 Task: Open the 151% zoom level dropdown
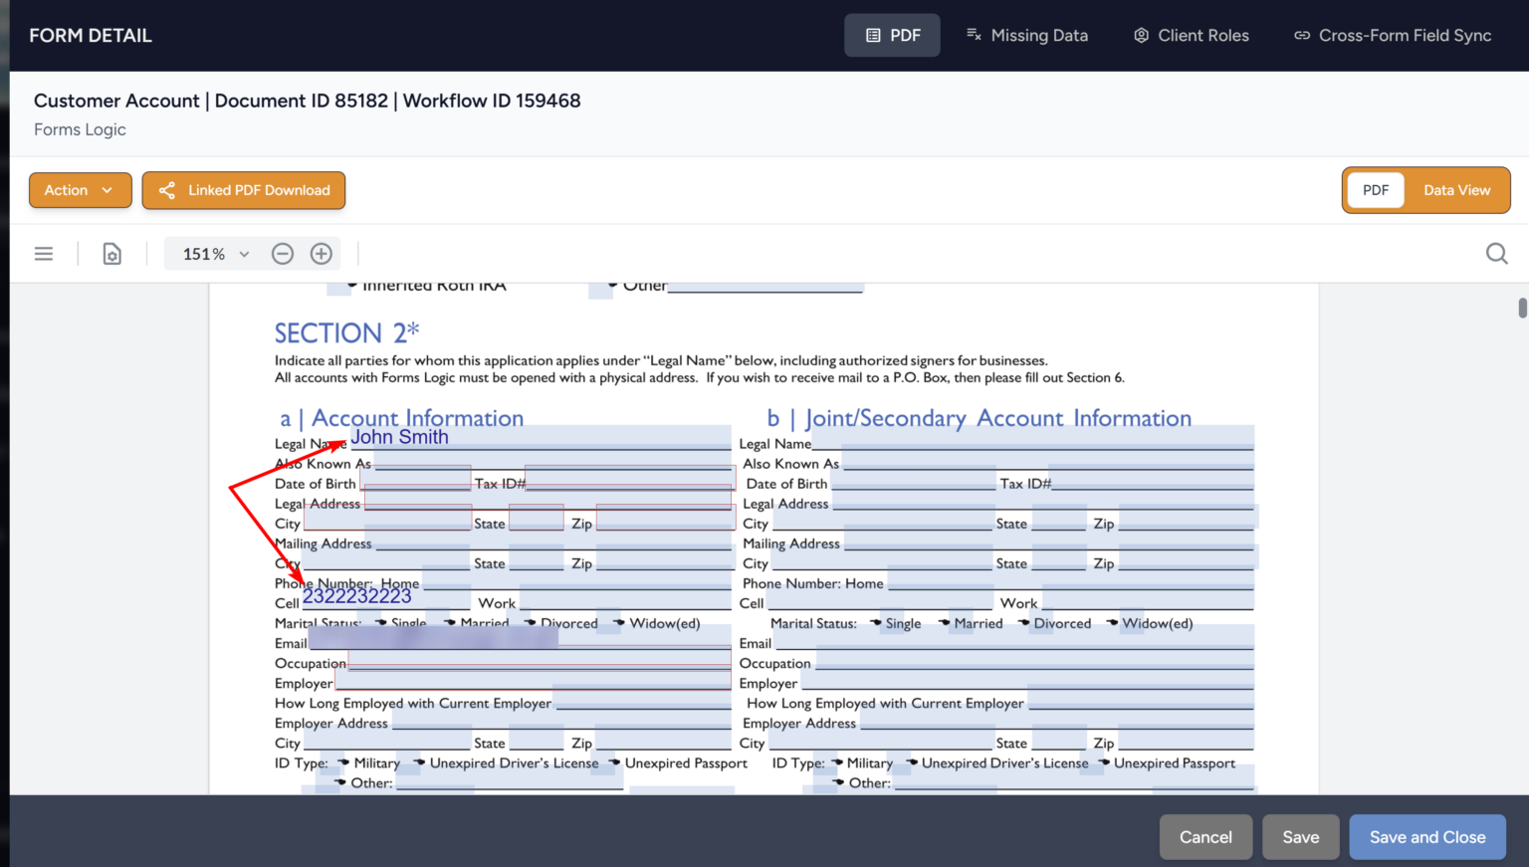[215, 254]
